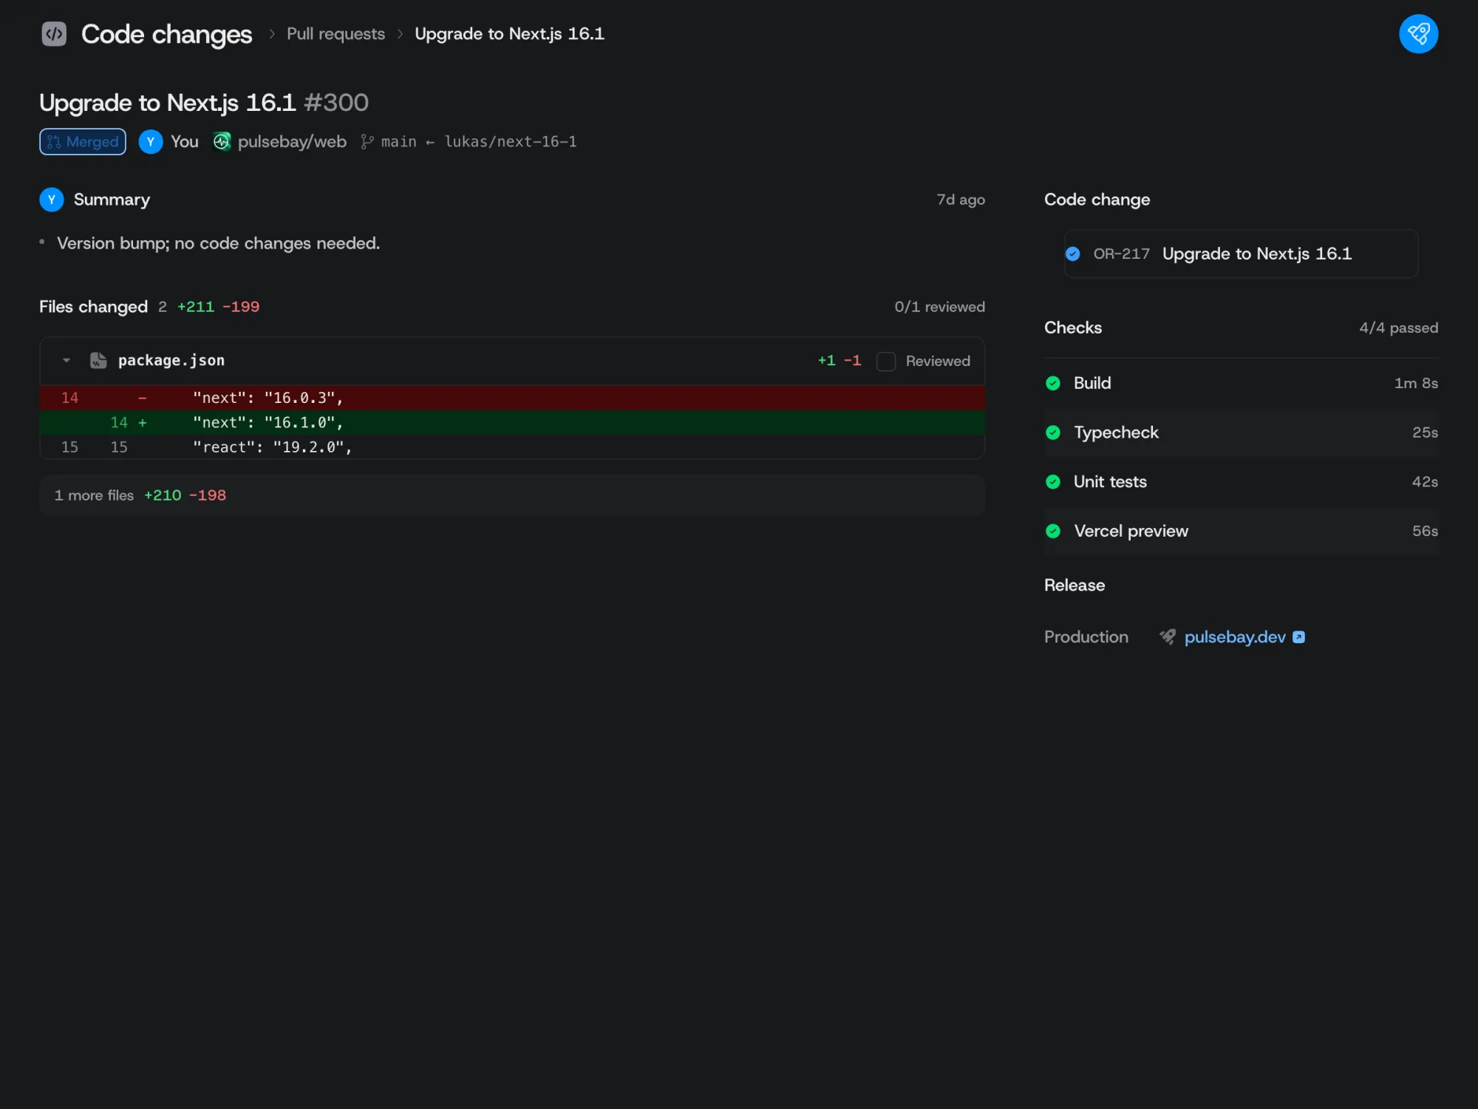The height and width of the screenshot is (1109, 1478).
Task: Click the removed line "next": "16.0.3"
Action: (x=511, y=398)
